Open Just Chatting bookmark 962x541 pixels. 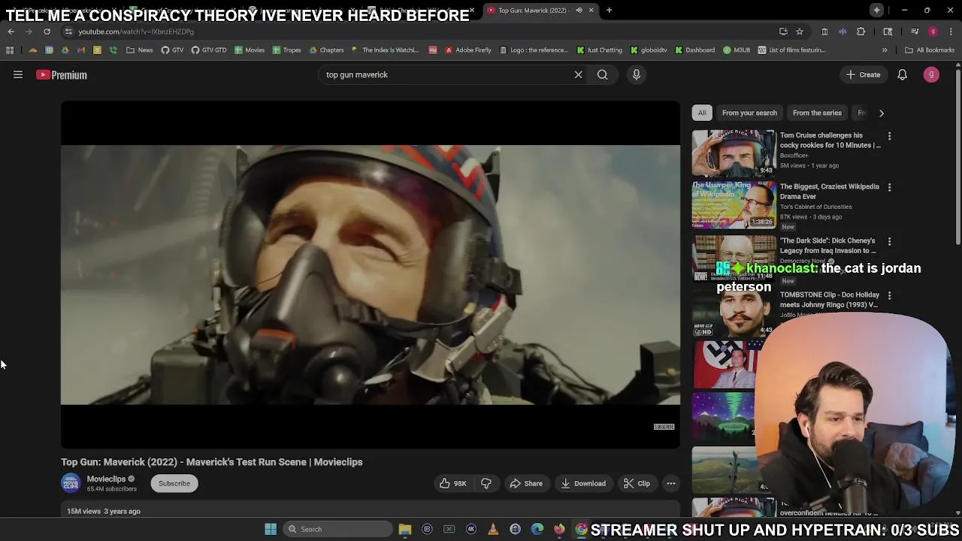[x=599, y=50]
